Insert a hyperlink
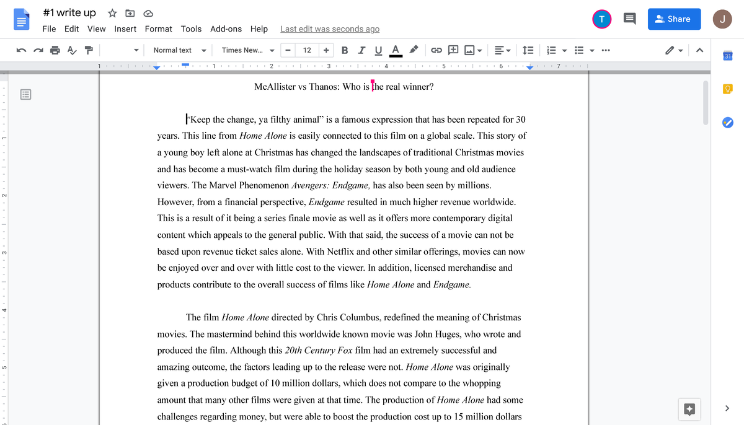 (x=438, y=50)
